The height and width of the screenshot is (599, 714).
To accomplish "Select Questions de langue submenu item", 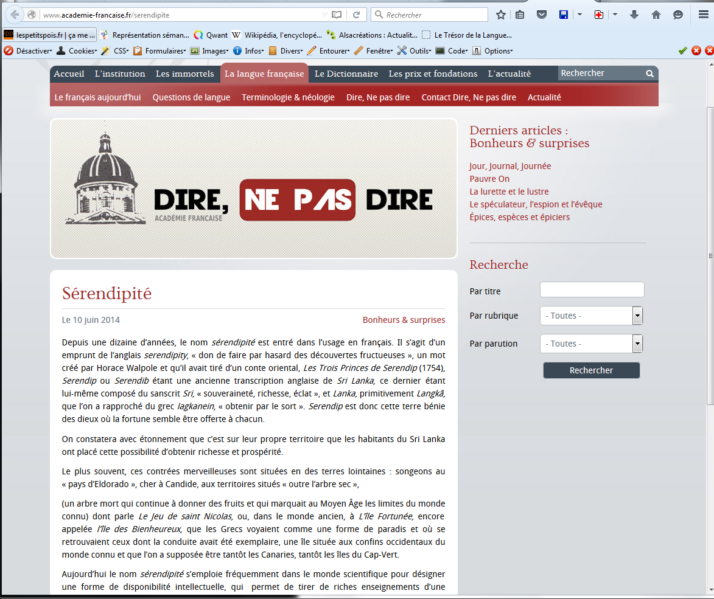I will 191,97.
